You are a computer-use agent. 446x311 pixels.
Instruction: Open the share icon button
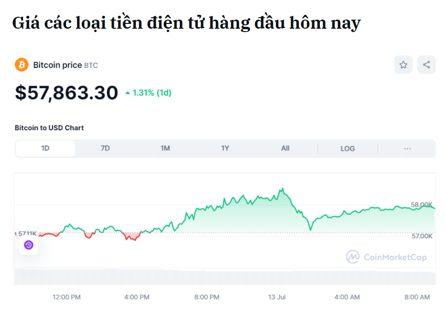[x=426, y=65]
